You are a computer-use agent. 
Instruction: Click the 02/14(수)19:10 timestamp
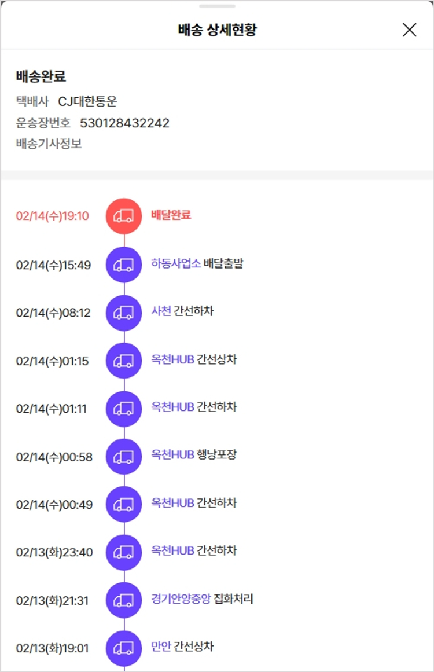[x=53, y=216]
